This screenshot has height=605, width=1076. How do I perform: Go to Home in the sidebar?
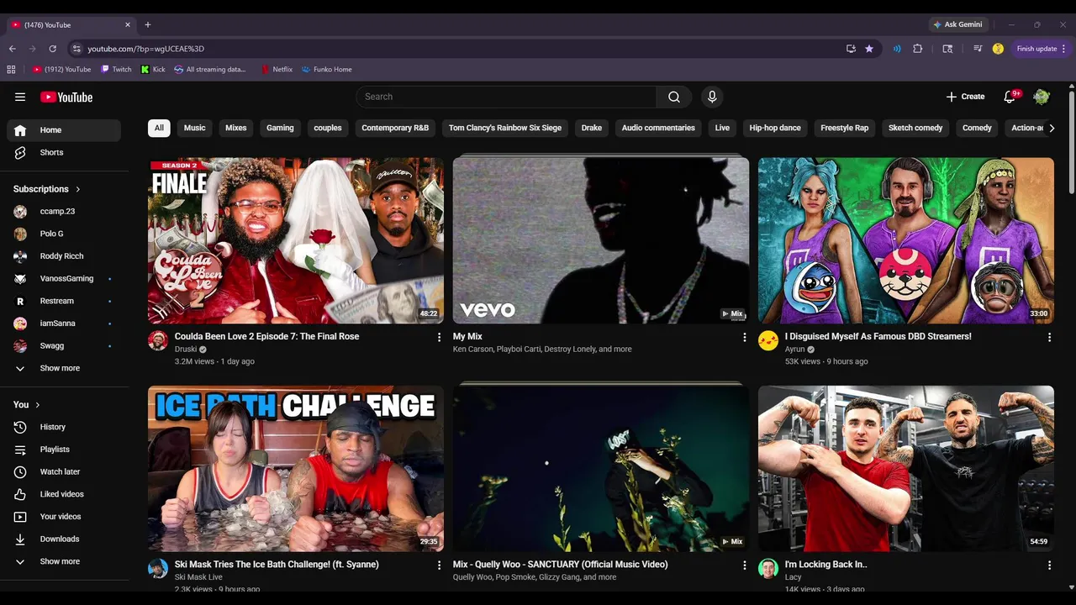coord(64,130)
